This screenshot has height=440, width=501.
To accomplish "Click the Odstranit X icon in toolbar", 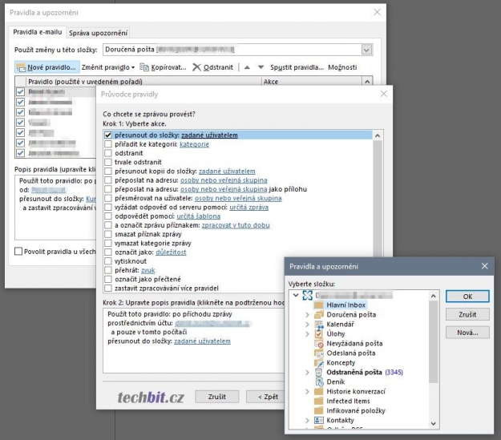I will coord(196,67).
